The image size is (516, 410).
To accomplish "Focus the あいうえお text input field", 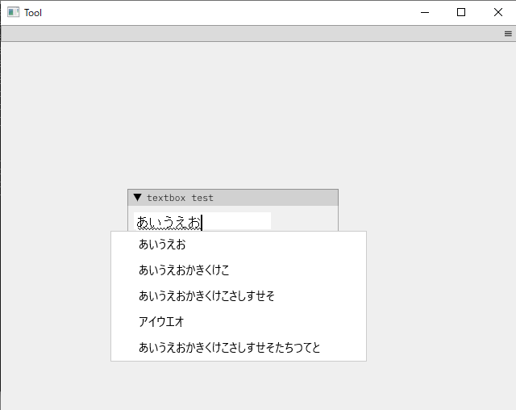I will click(x=202, y=221).
